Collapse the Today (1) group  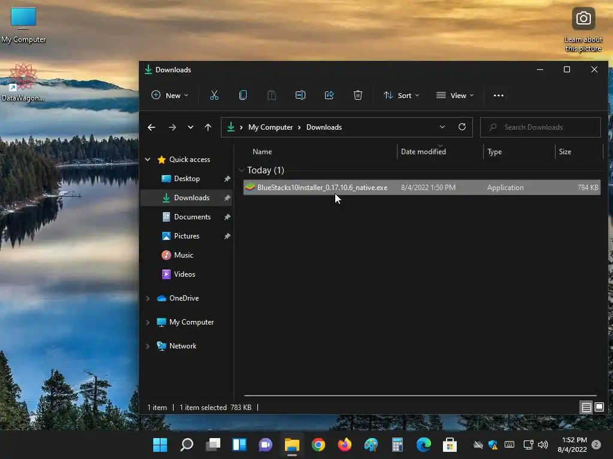pos(242,170)
